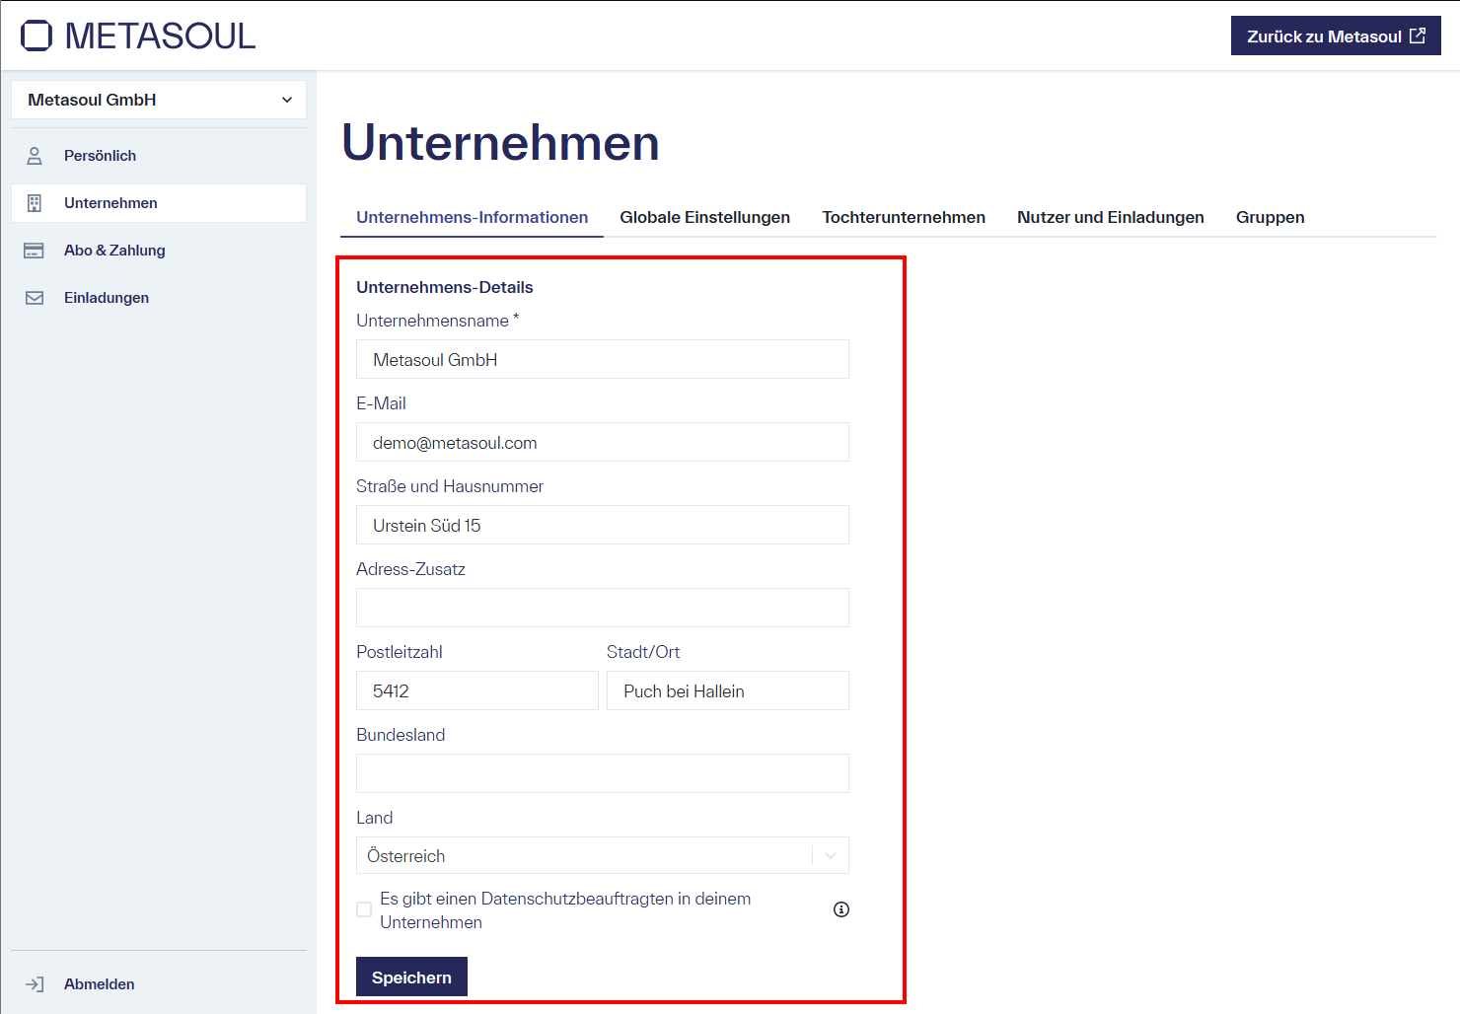Image resolution: width=1460 pixels, height=1014 pixels.
Task: Enable the Datenschutzbeauftragten checkbox
Action: point(363,908)
